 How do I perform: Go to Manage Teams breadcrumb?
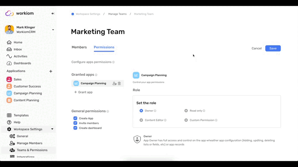click(x=117, y=14)
